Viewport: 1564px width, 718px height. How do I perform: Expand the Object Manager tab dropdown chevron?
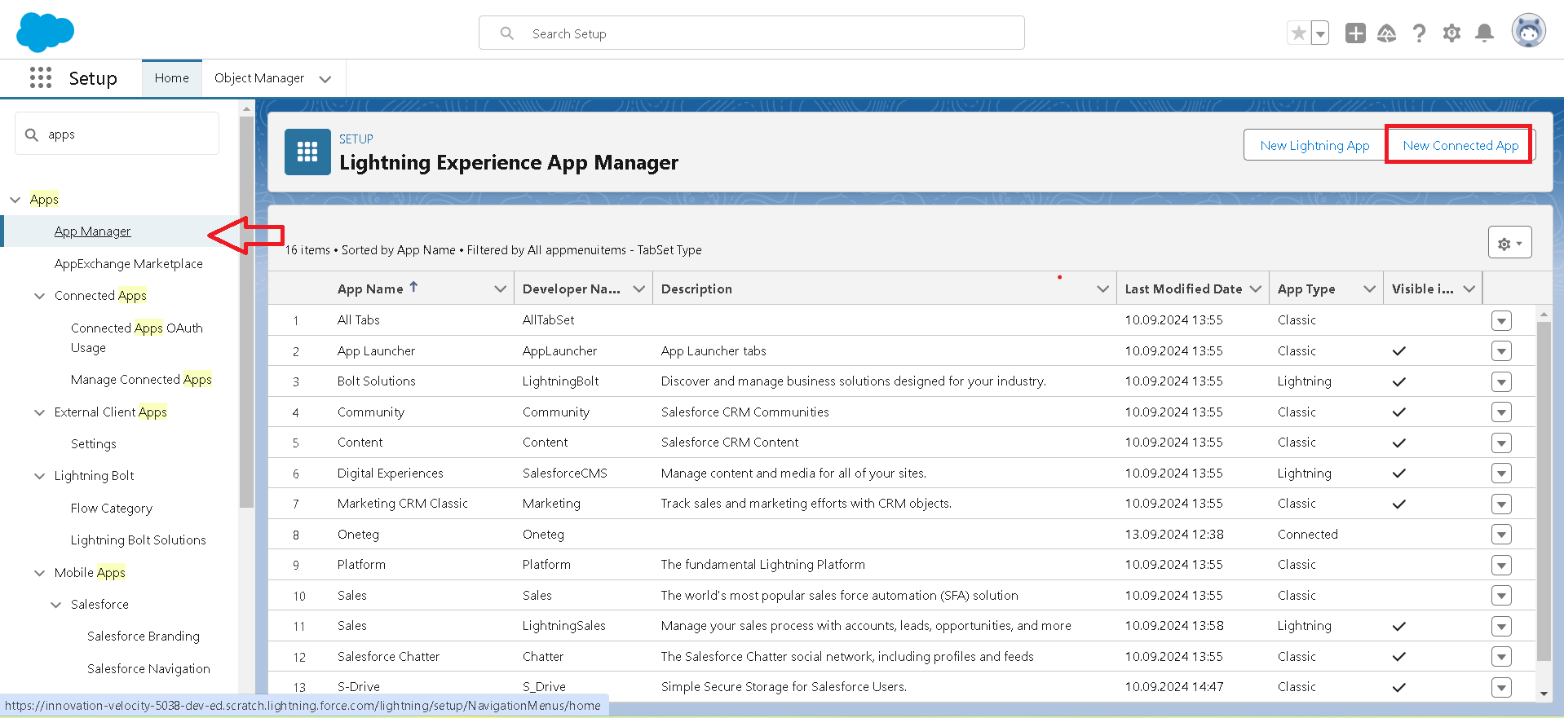325,79
